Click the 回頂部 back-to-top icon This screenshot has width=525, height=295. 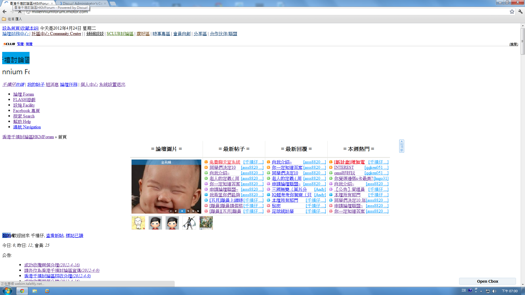[x=401, y=146]
